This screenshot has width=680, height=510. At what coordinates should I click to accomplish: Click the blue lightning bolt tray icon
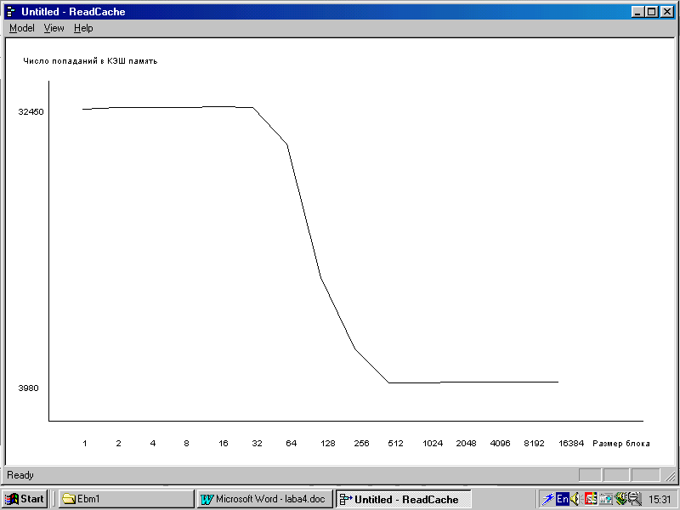pos(548,499)
